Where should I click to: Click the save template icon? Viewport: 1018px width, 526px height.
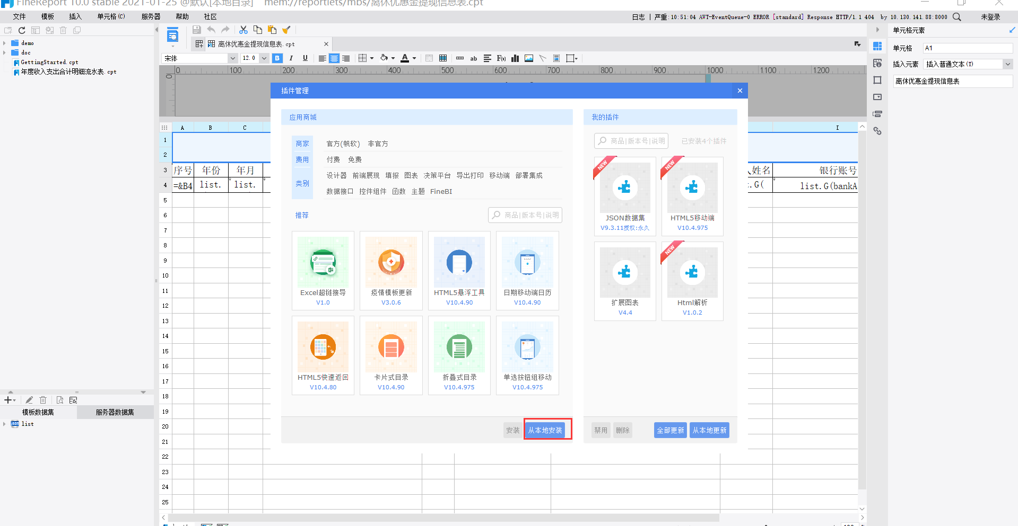click(x=197, y=30)
